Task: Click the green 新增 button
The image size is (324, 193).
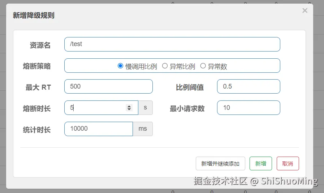Action: click(260, 163)
